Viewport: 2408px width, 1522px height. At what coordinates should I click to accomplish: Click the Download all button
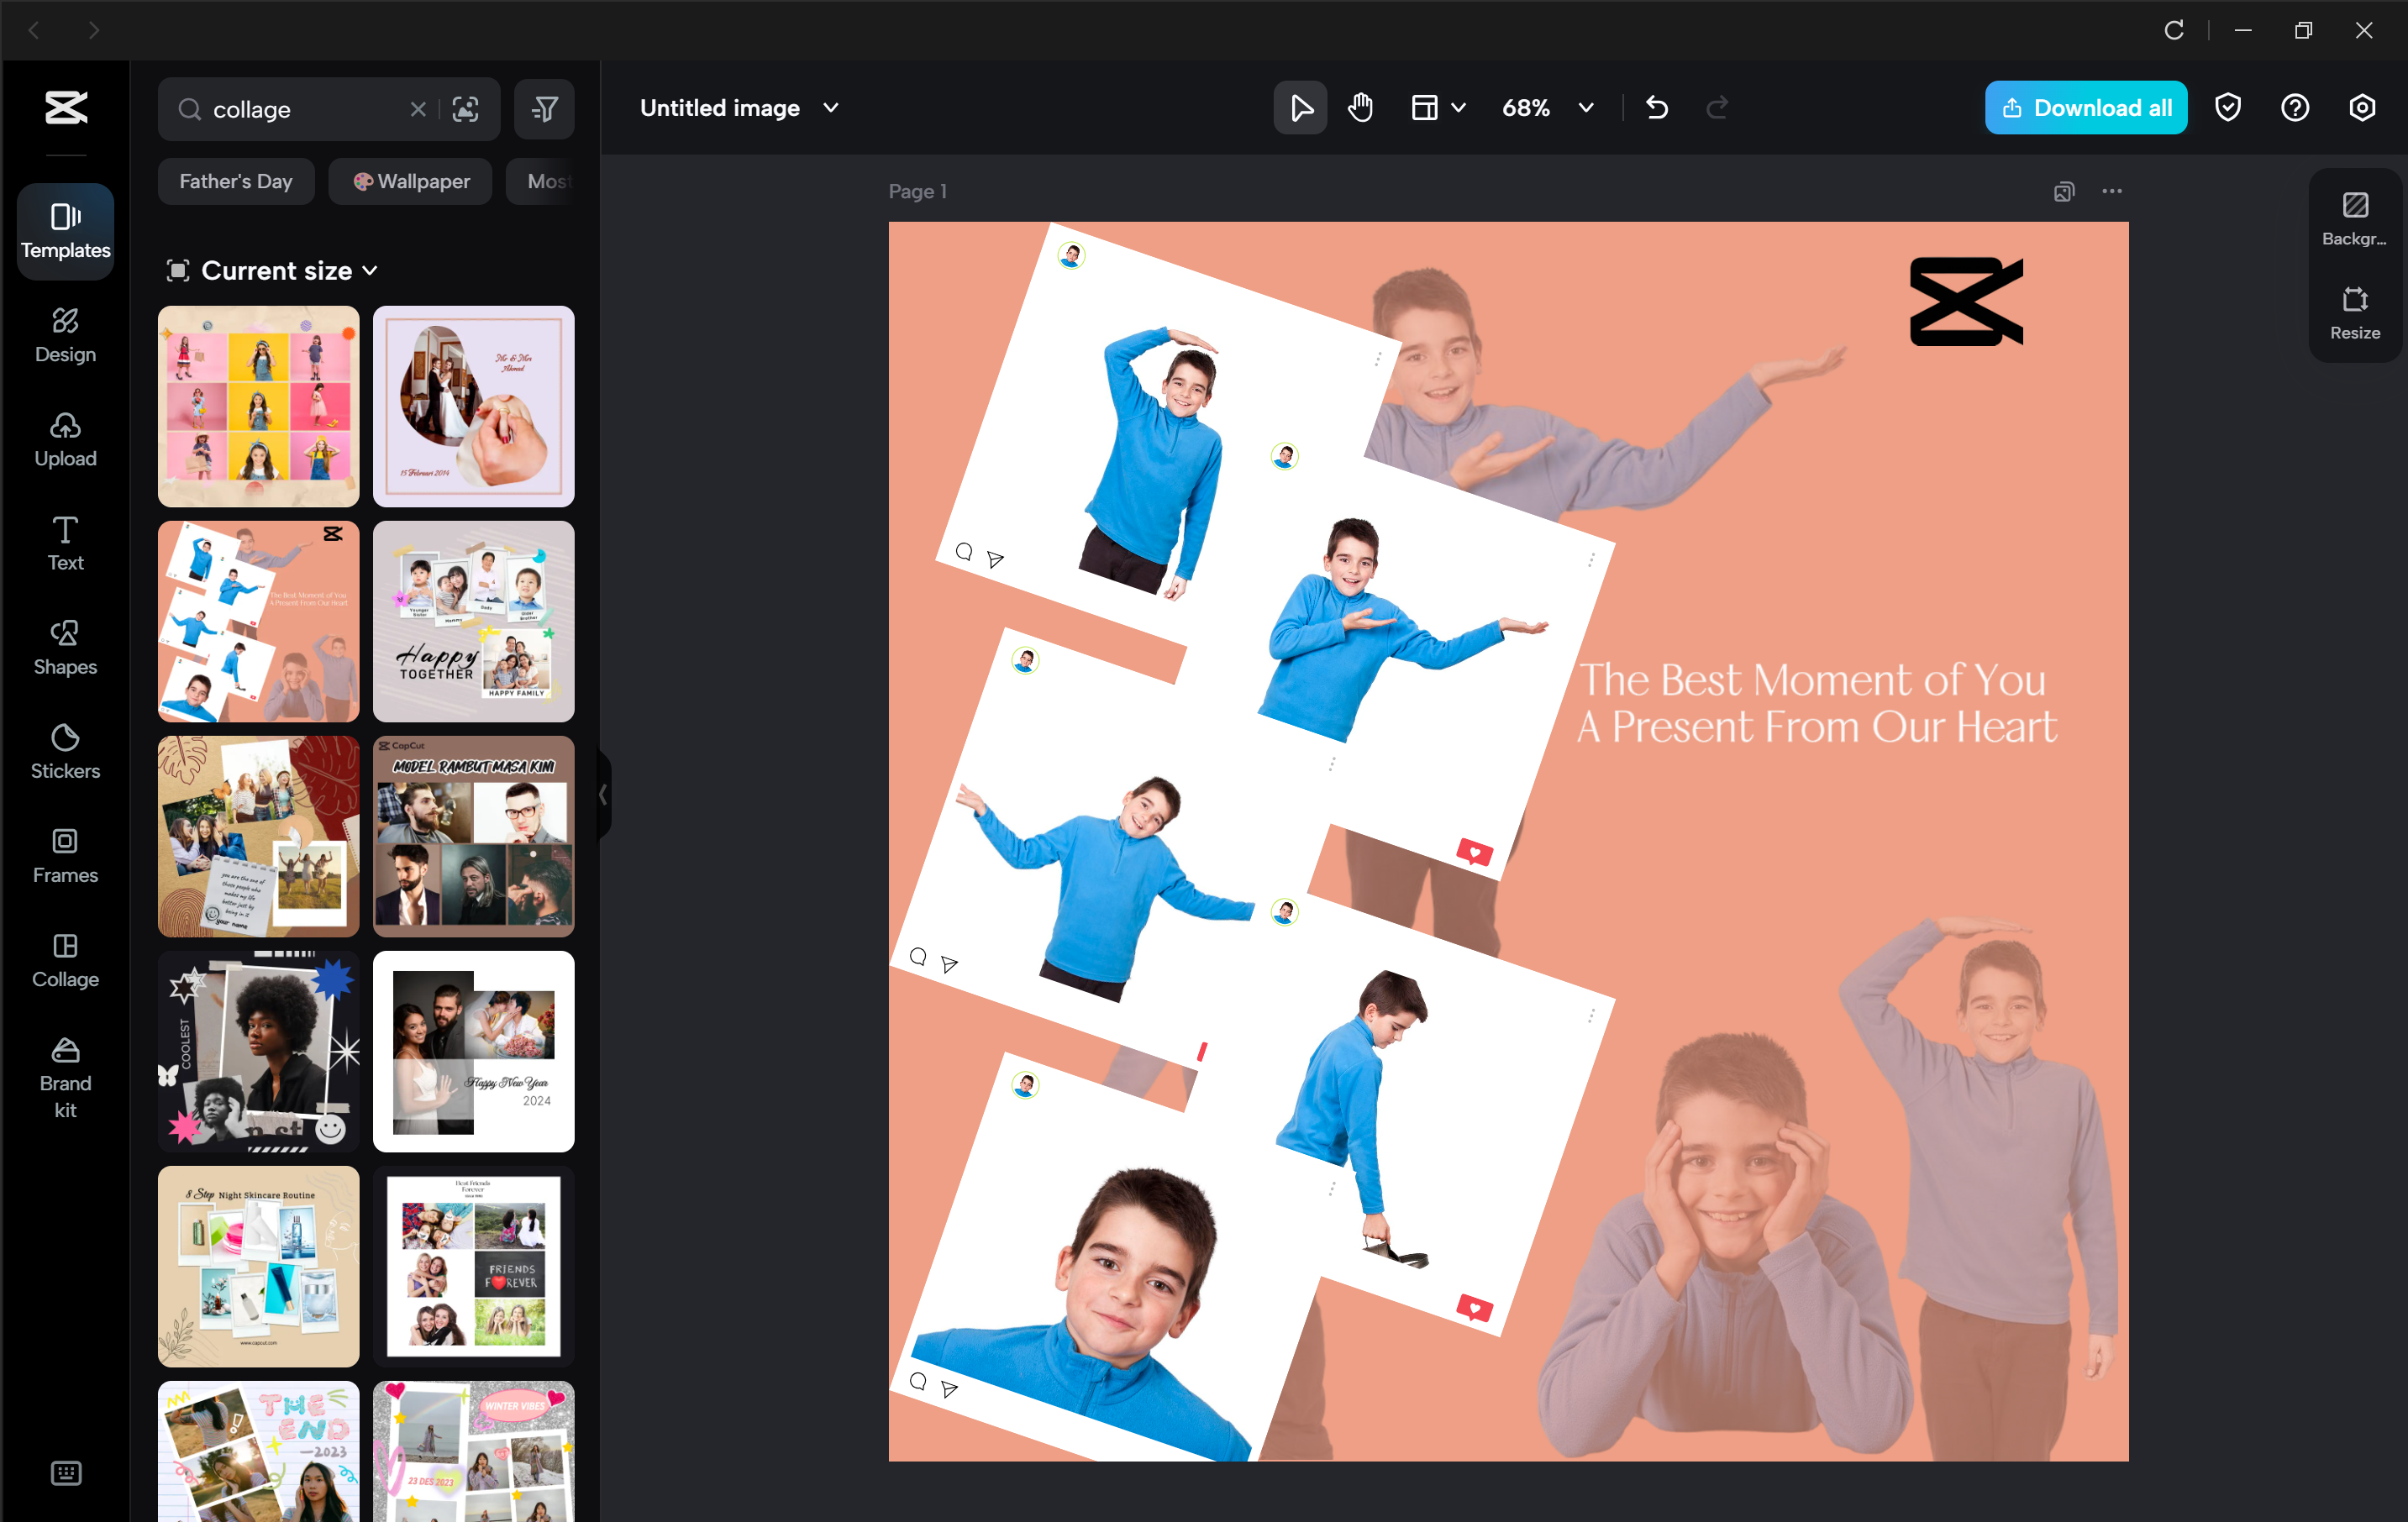pos(2085,107)
